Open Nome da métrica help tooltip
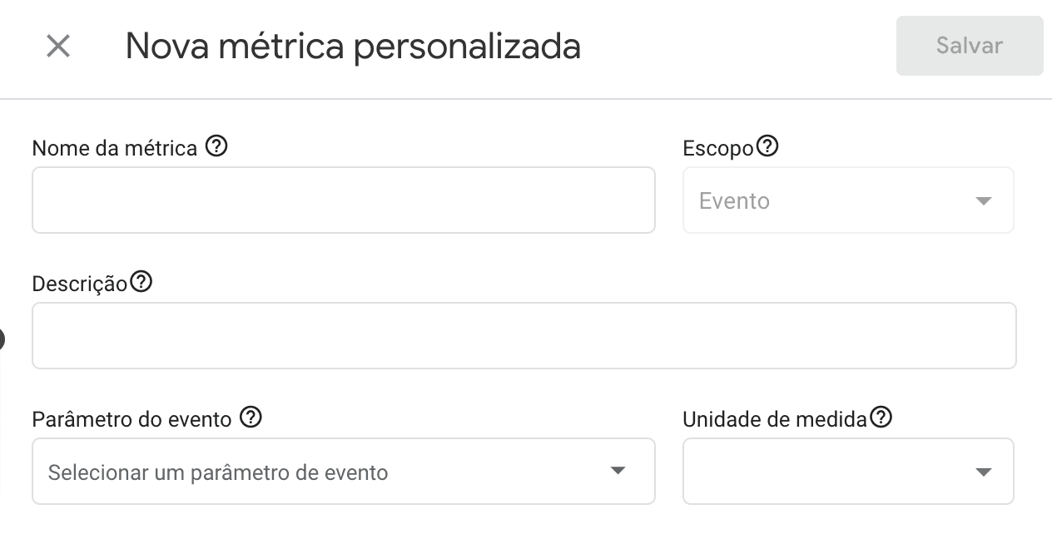The width and height of the screenshot is (1052, 534). [x=217, y=146]
